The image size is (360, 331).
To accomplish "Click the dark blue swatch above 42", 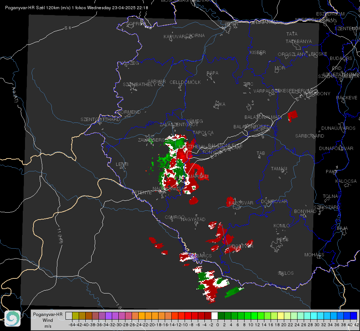I will pyautogui.click(x=354, y=316).
